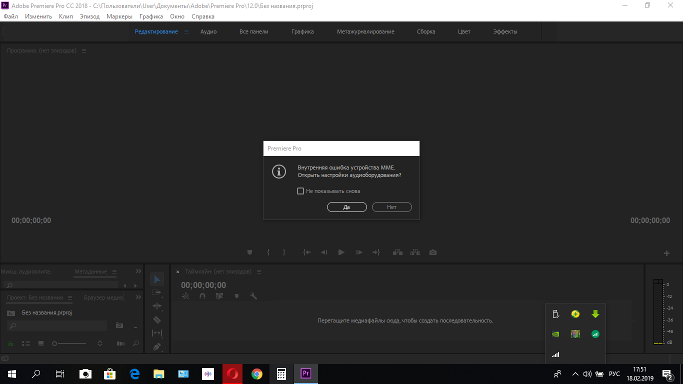This screenshot has width=683, height=384.
Task: Open the Program monitor button editor plus
Action: 666,253
